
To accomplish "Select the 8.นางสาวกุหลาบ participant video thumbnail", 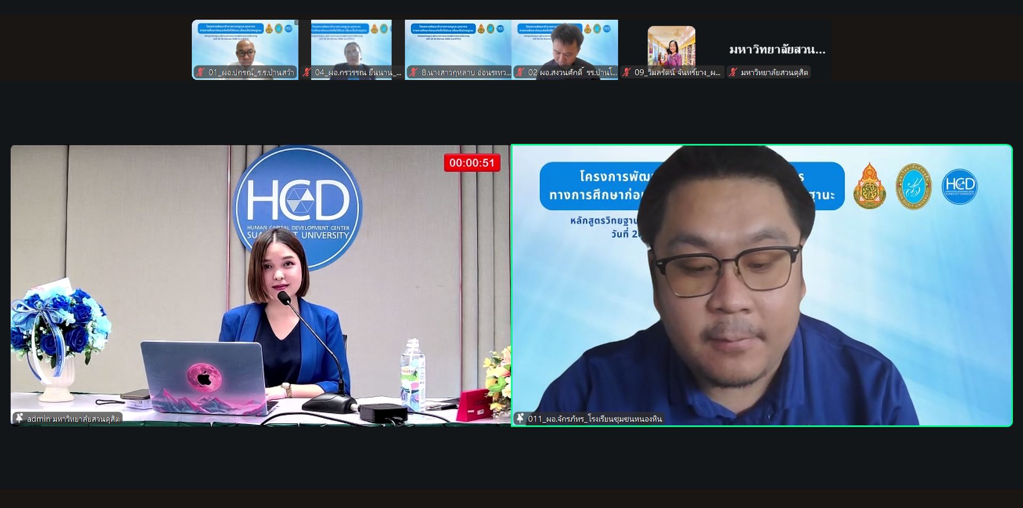I will [x=458, y=50].
